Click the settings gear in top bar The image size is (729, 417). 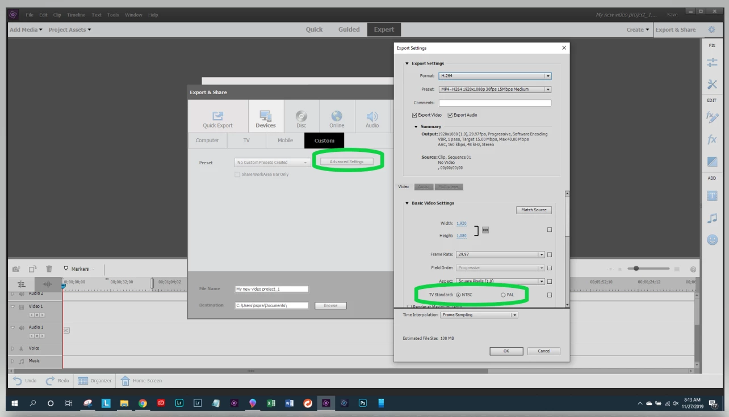[x=711, y=29]
